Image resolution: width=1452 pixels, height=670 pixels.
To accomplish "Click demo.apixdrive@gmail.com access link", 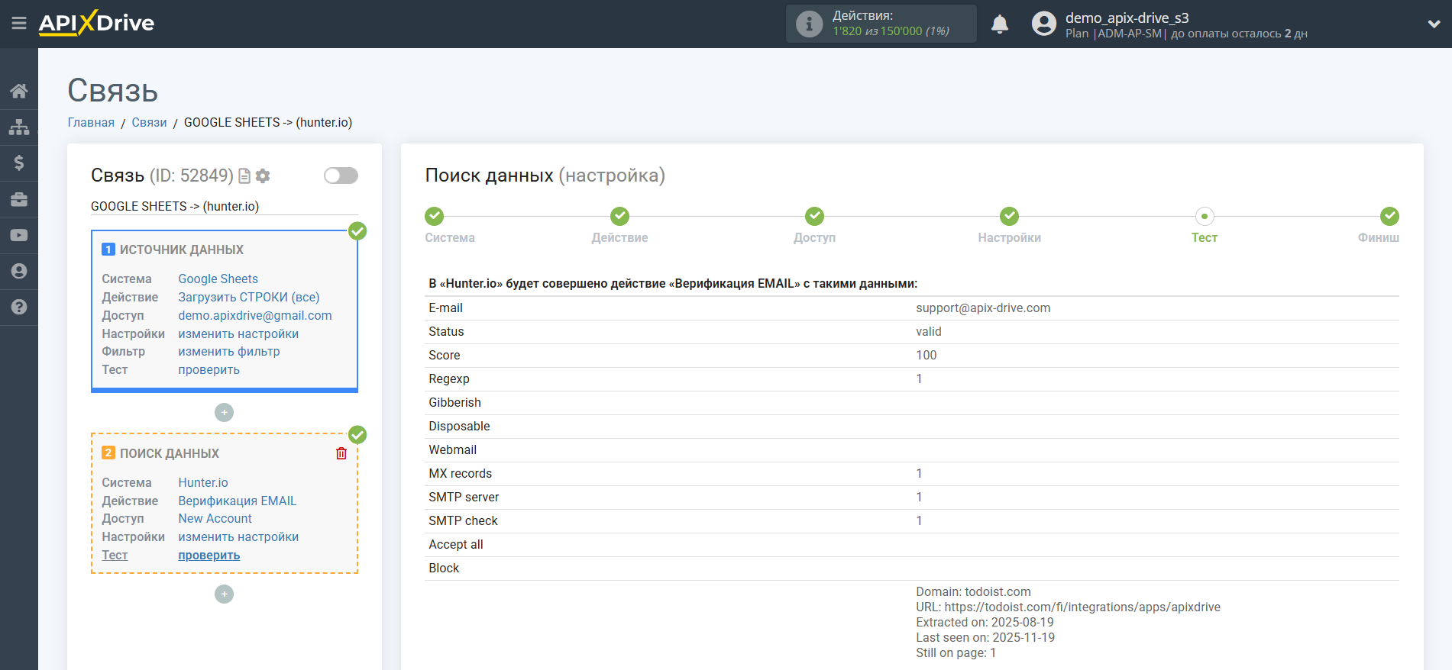I will coord(255,315).
